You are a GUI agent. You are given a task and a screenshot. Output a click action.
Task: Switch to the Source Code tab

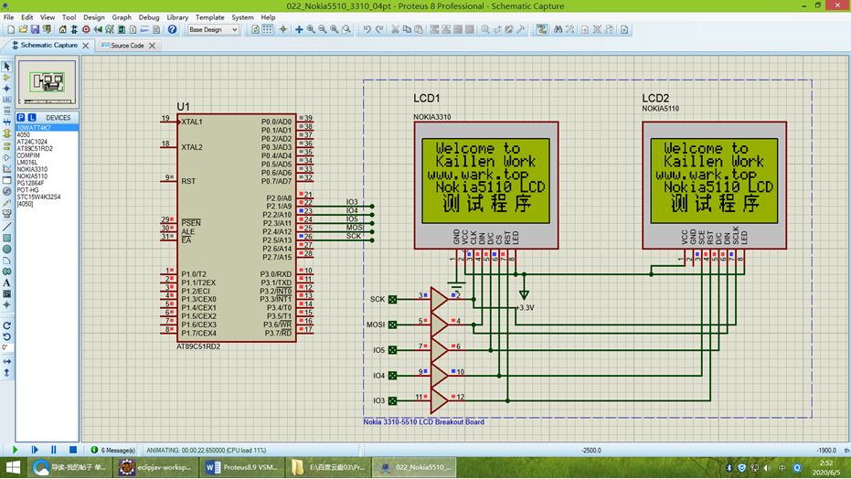[x=127, y=46]
